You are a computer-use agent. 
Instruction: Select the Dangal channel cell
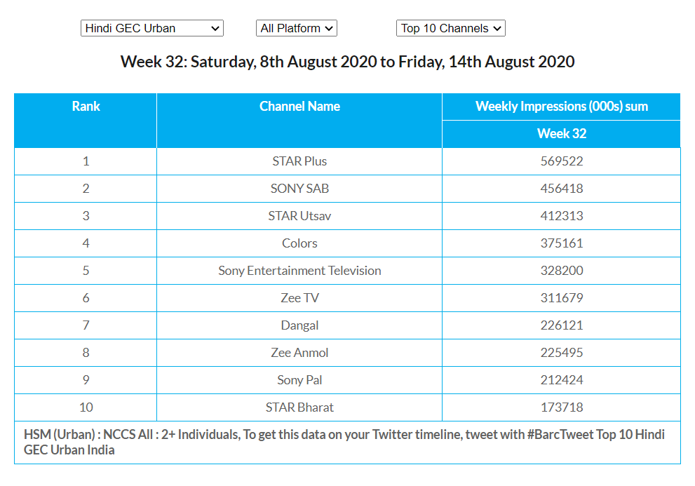pos(299,325)
